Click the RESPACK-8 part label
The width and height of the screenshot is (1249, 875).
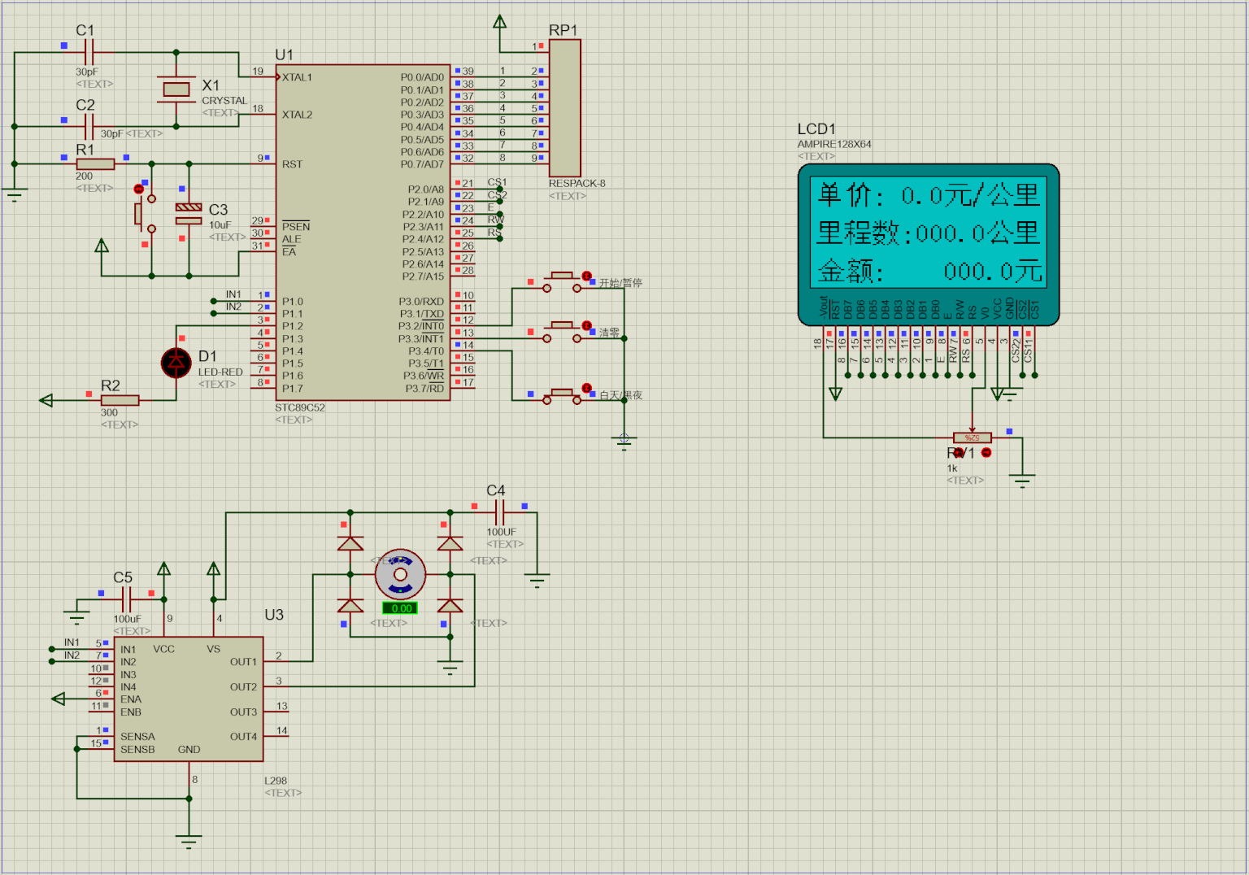click(x=577, y=184)
